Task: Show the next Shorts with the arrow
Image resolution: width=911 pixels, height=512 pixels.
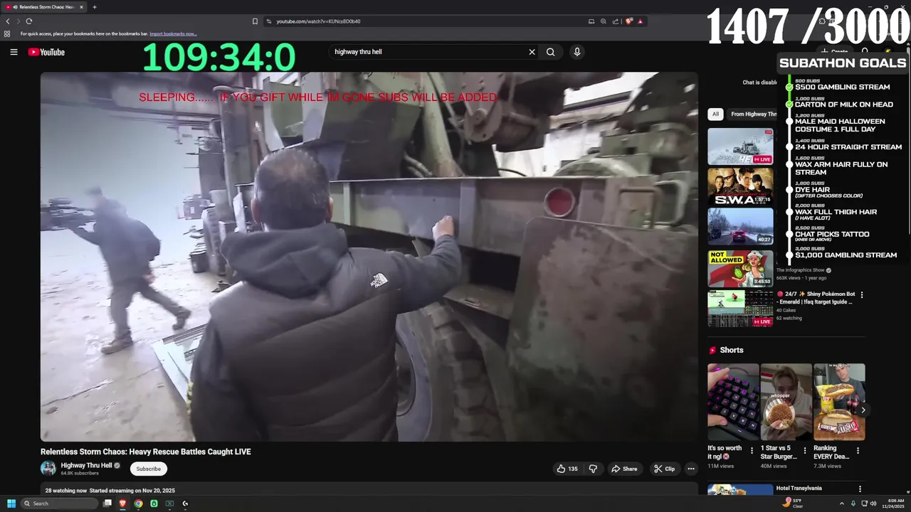Action: pyautogui.click(x=863, y=410)
